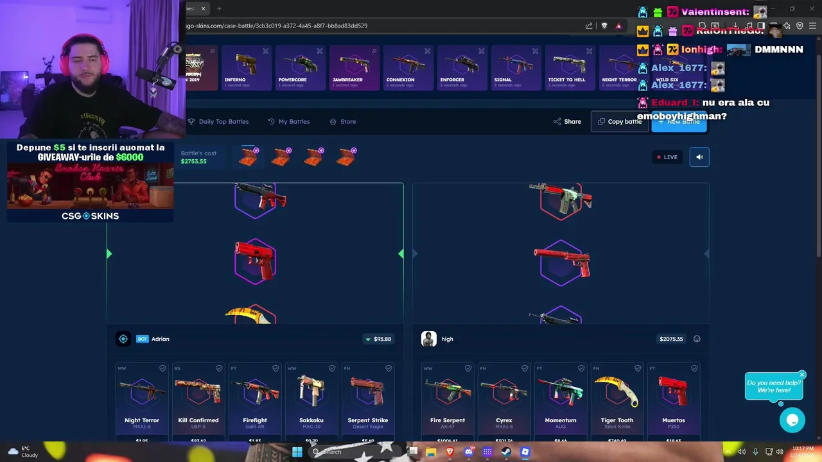Open Brave Shields icon in address bar
Screen dimensions: 822x462
[x=604, y=26]
